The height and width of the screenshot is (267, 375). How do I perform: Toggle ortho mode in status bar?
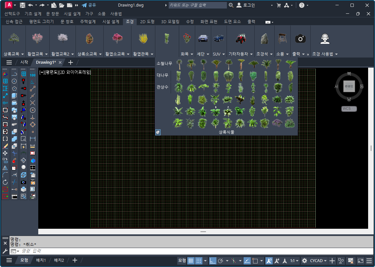click(x=213, y=260)
